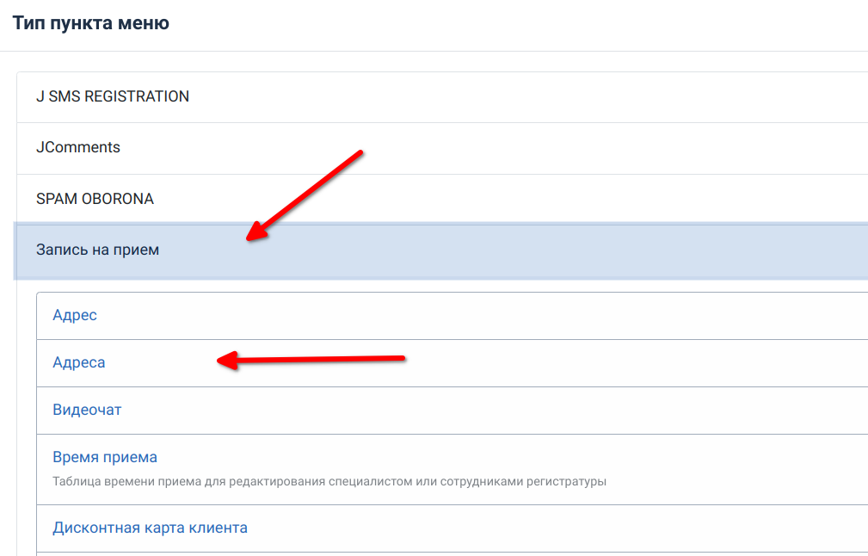
Task: Click the description text under "Время приема"
Action: [x=329, y=481]
